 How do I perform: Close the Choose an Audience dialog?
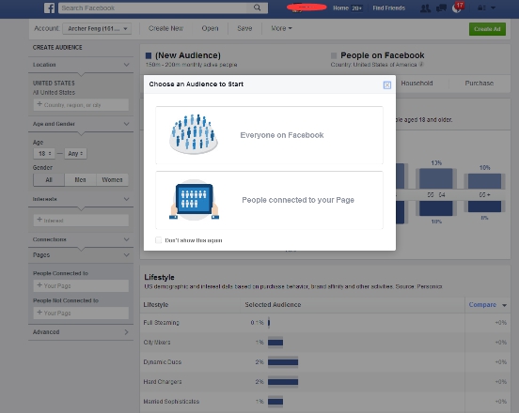[387, 85]
